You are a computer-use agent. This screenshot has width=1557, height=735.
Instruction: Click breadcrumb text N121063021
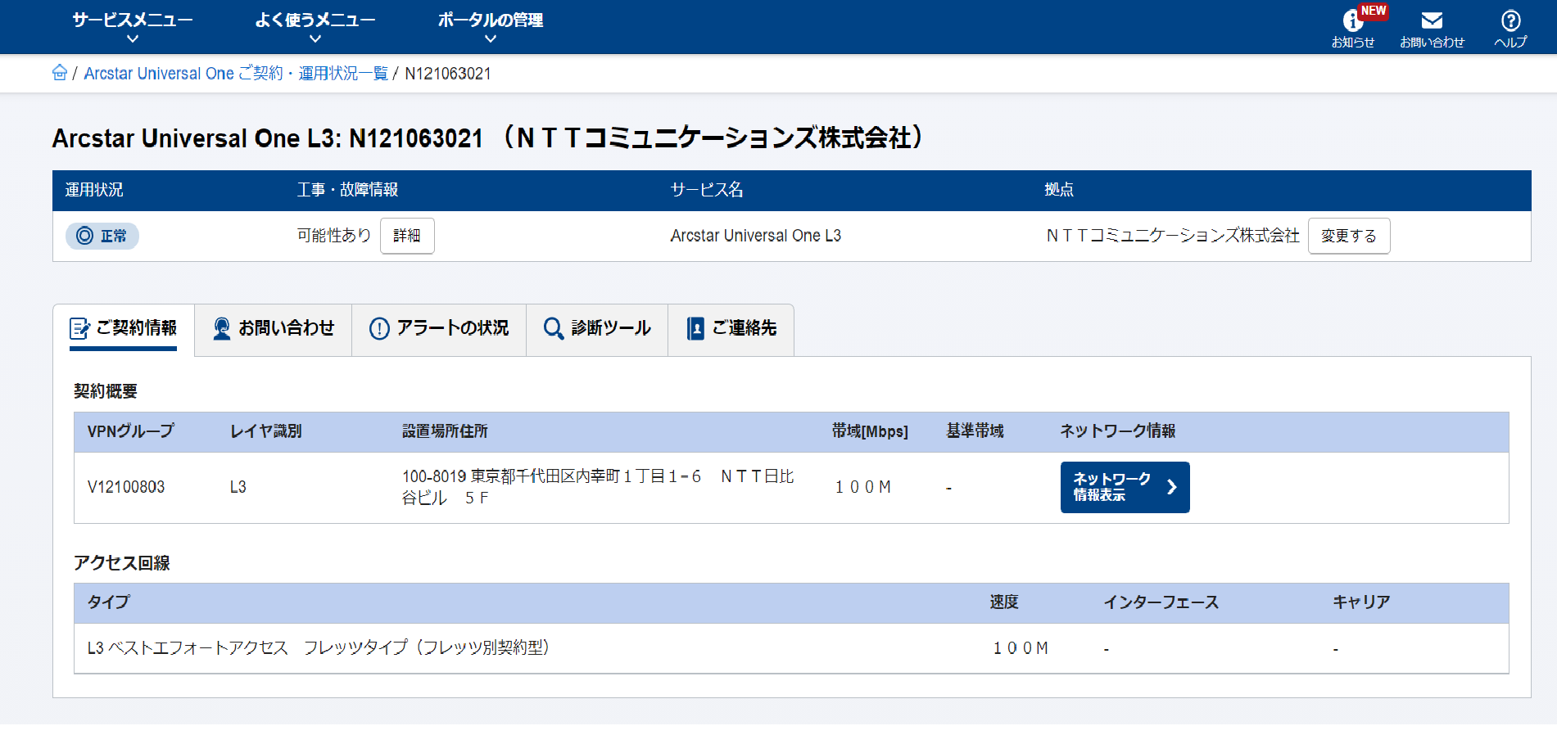(x=448, y=74)
